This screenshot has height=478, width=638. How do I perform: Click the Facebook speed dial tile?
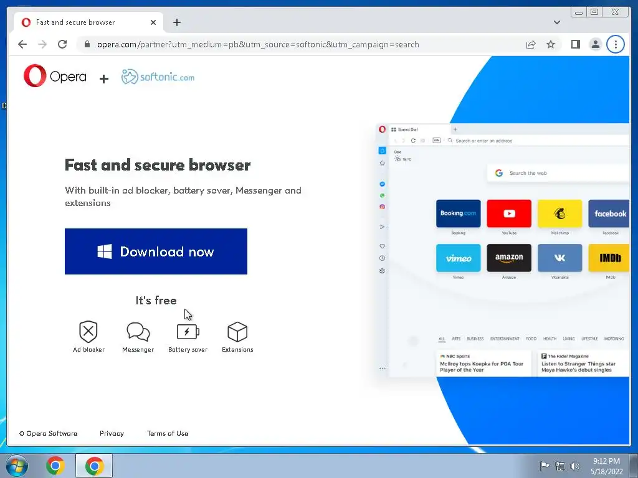pos(609,213)
